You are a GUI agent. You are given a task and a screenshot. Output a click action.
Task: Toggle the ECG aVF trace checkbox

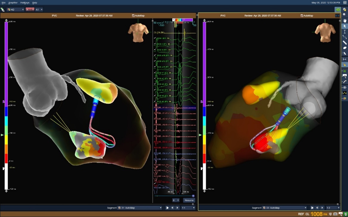click(155, 67)
